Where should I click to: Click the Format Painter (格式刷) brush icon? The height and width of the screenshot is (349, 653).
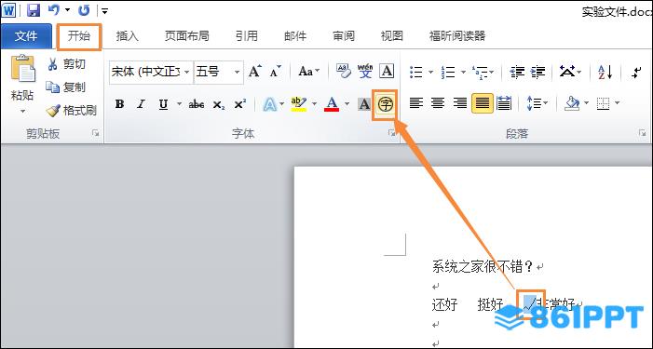(x=53, y=111)
